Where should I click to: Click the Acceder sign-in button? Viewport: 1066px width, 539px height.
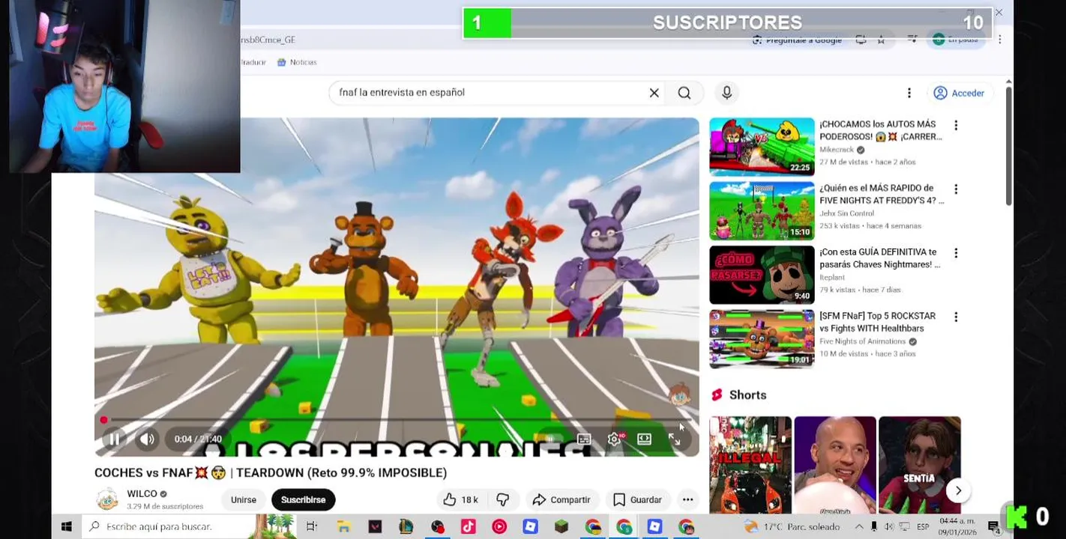point(959,93)
